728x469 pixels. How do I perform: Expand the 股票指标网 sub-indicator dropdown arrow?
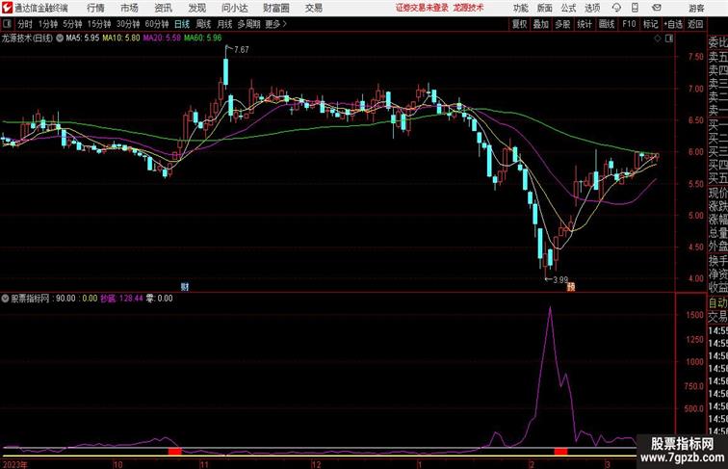[x=5, y=299]
